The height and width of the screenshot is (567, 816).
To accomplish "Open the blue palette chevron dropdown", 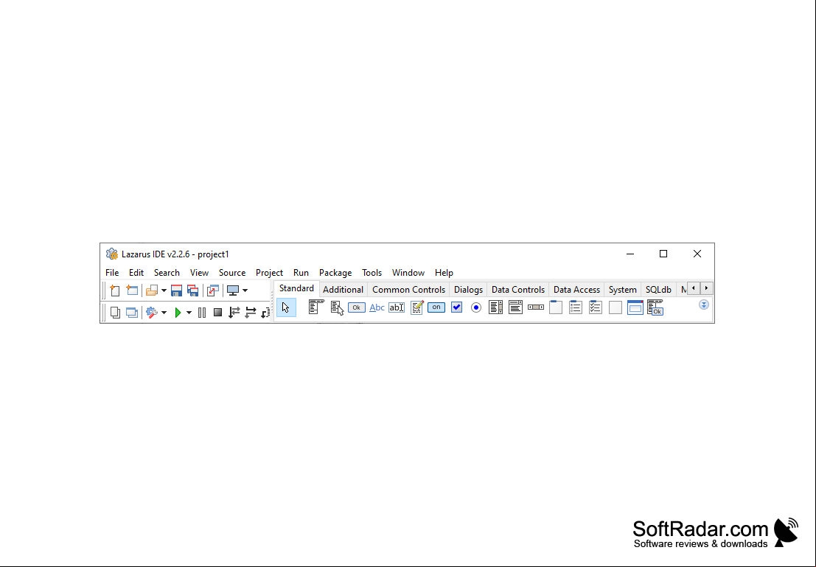I will 704,305.
